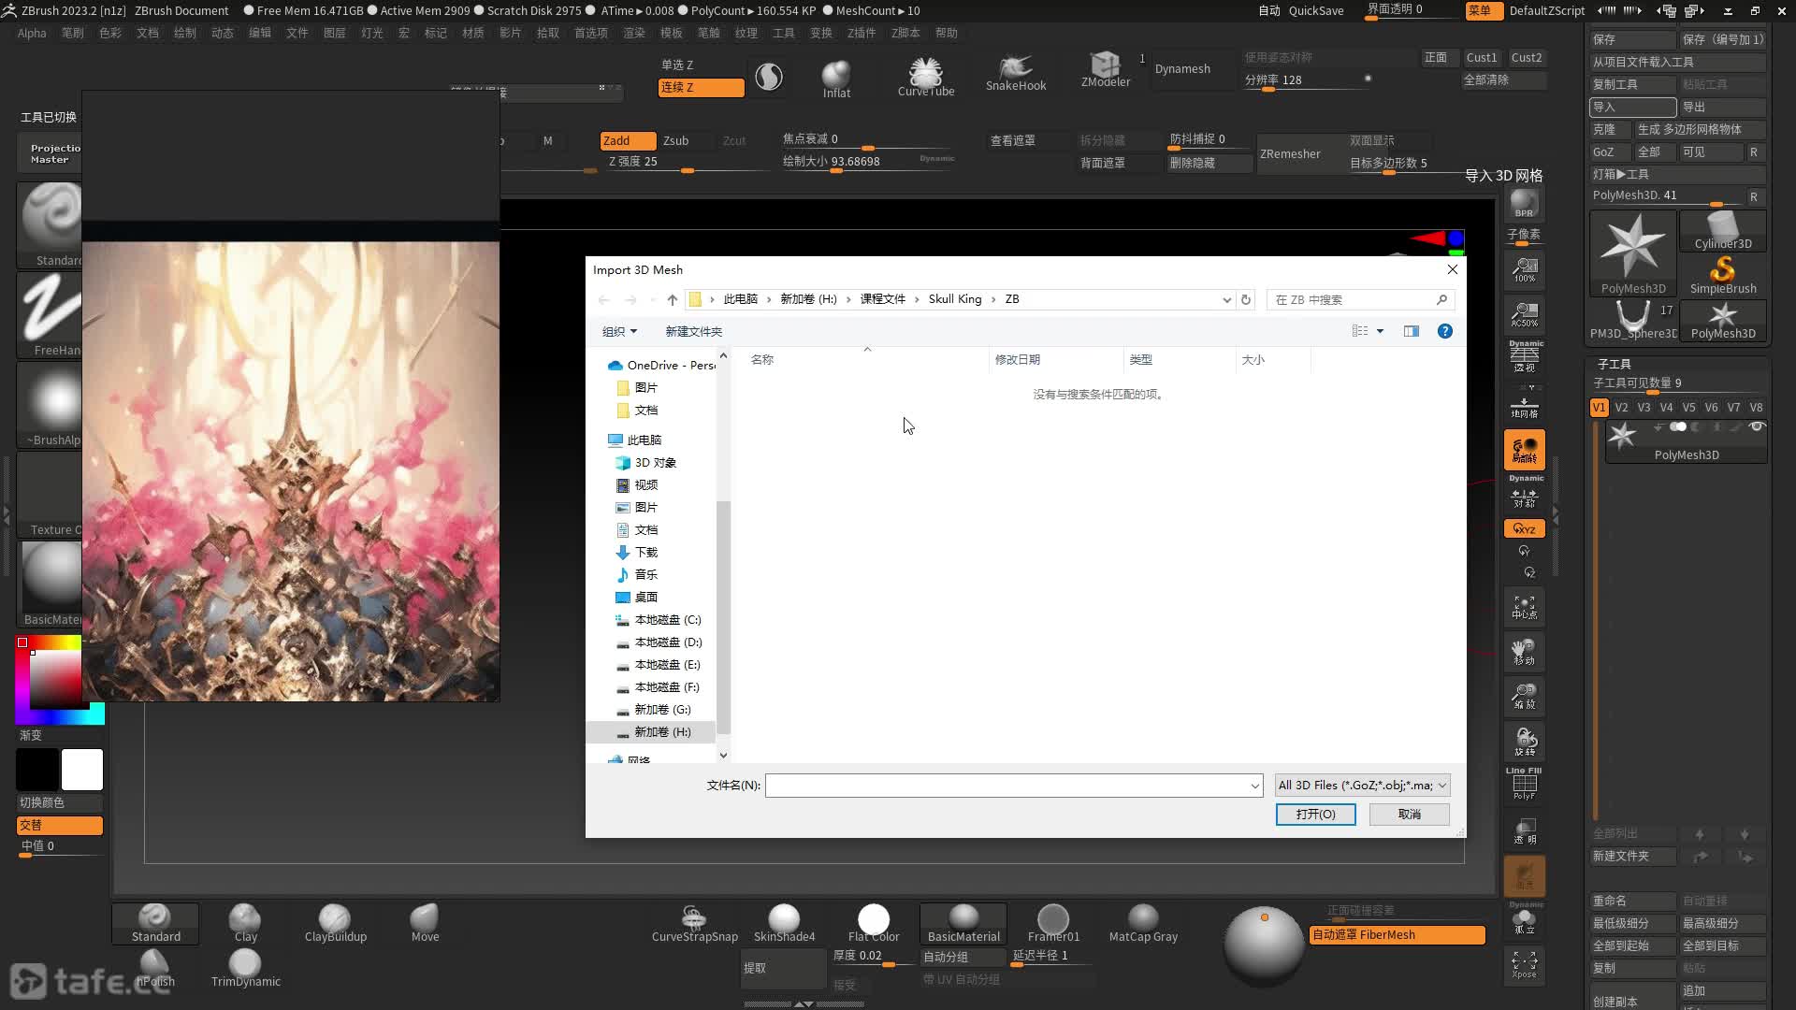Click the 取消 button
The height and width of the screenshot is (1010, 1796).
coord(1410,815)
